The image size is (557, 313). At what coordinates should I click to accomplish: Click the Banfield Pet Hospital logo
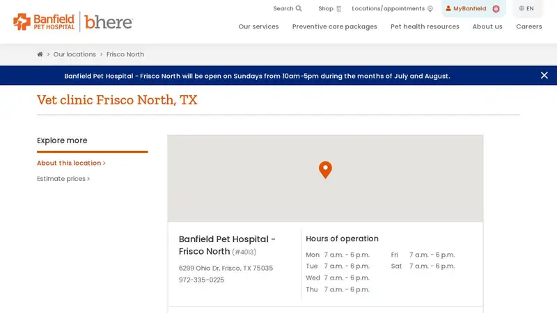pos(44,22)
